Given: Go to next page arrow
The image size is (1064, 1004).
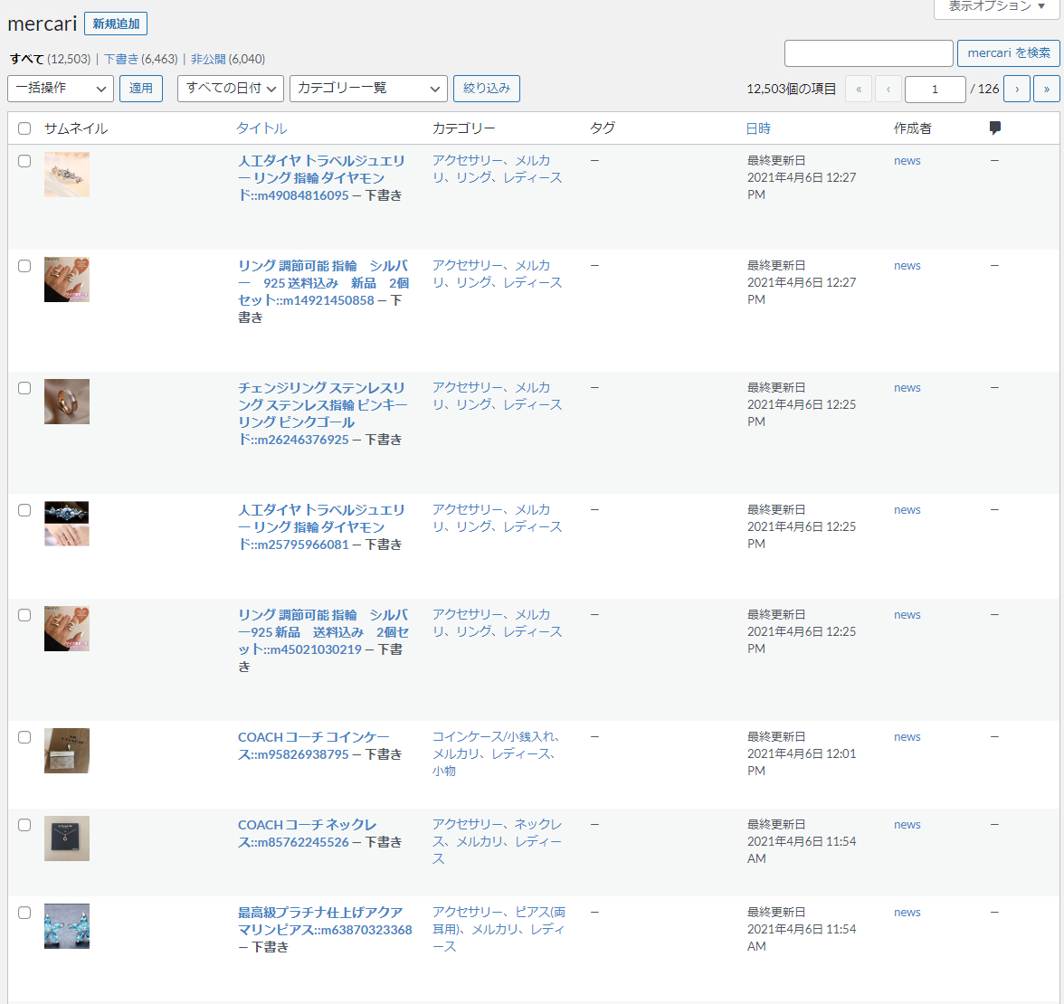Looking at the screenshot, I should point(1017,89).
